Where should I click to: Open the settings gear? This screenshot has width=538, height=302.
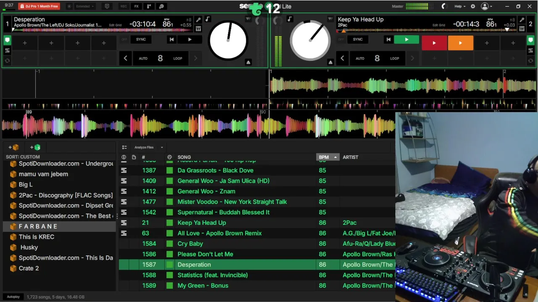coord(473,6)
